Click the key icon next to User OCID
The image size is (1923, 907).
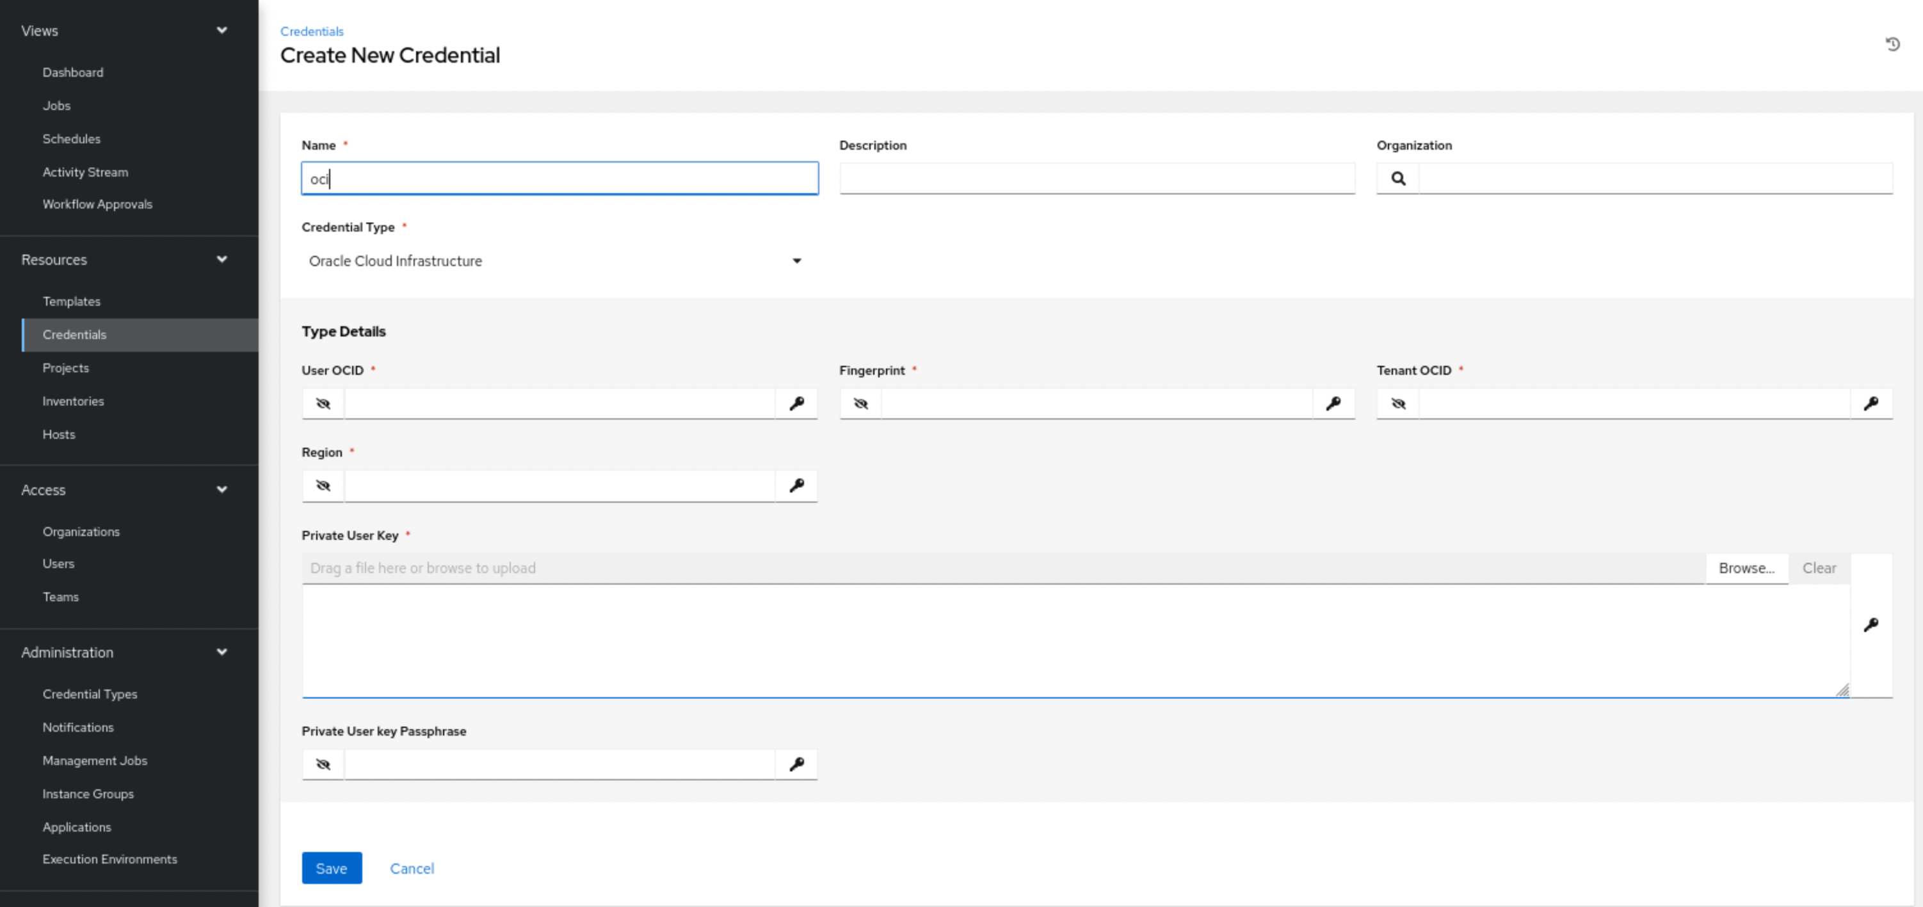(x=797, y=402)
